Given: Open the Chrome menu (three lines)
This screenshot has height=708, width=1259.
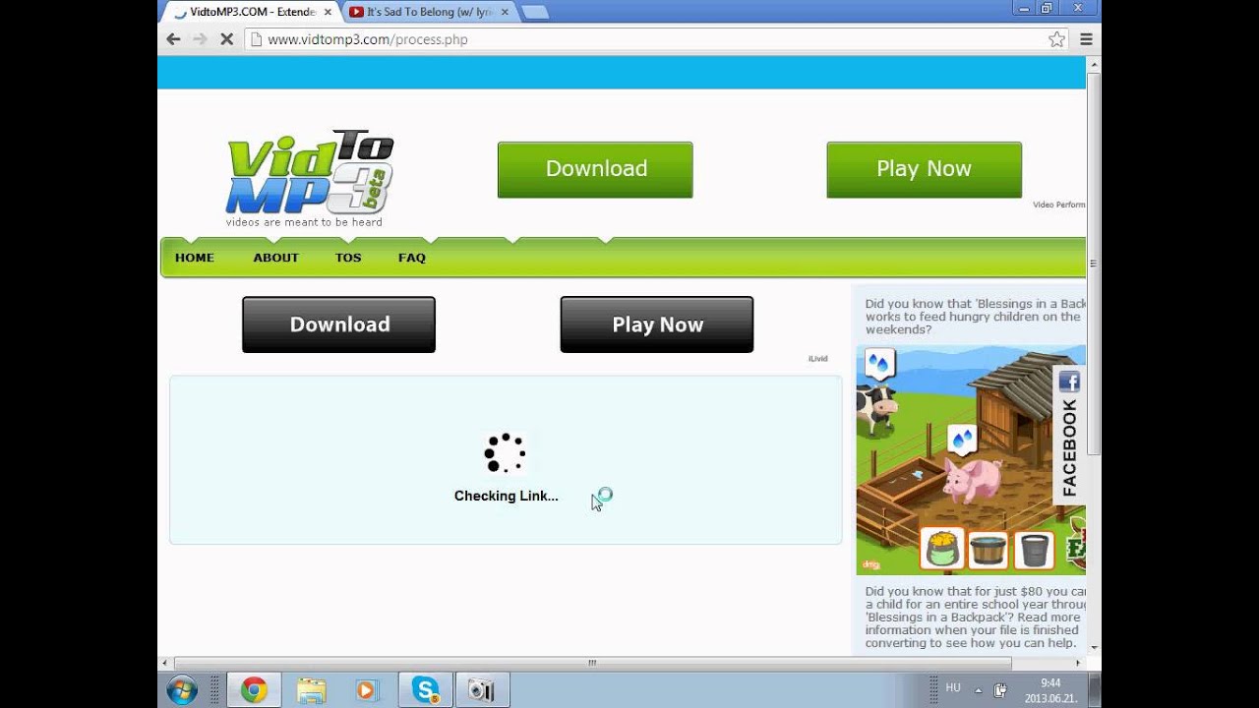Looking at the screenshot, I should pyautogui.click(x=1086, y=39).
